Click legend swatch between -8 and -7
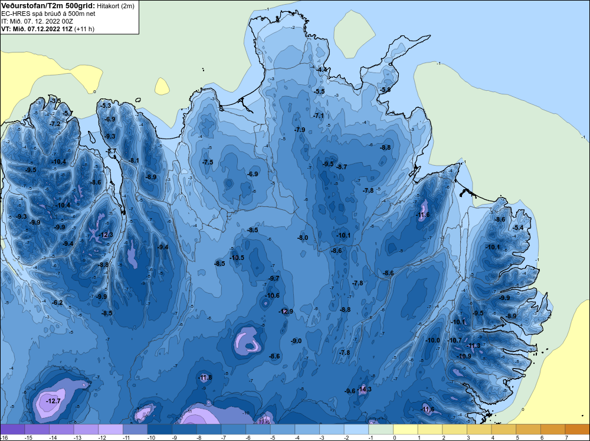 click(209, 429)
